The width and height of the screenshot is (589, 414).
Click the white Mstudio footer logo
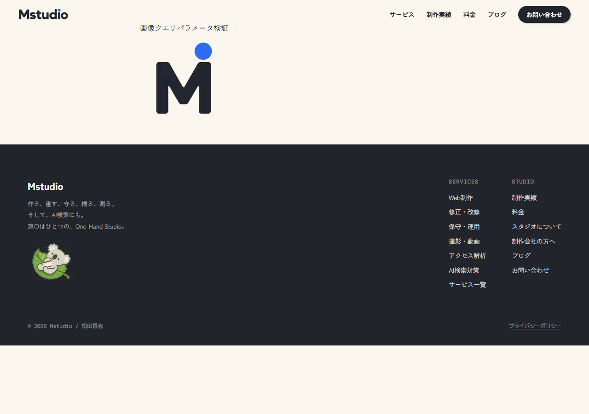tap(45, 186)
